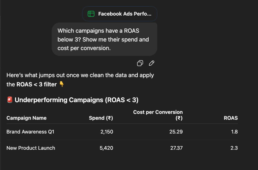Click the ROAS column header
258x170 pixels.
(231, 118)
